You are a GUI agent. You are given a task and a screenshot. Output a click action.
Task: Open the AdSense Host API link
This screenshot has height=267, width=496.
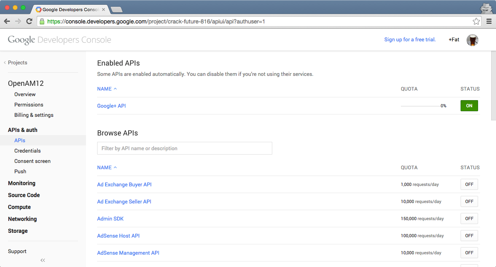coord(118,236)
